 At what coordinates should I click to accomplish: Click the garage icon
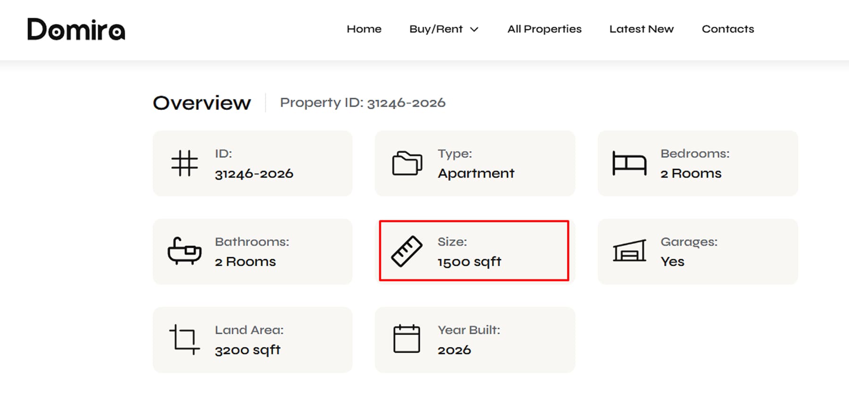[x=629, y=250]
